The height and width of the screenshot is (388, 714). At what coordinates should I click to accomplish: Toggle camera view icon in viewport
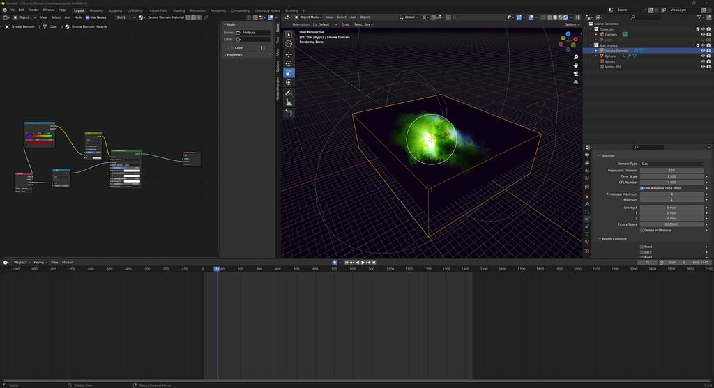click(576, 73)
